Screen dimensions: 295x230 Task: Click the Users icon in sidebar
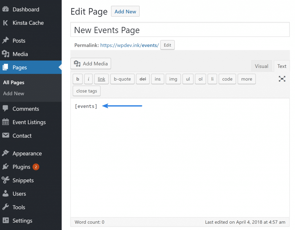pyautogui.click(x=6, y=193)
